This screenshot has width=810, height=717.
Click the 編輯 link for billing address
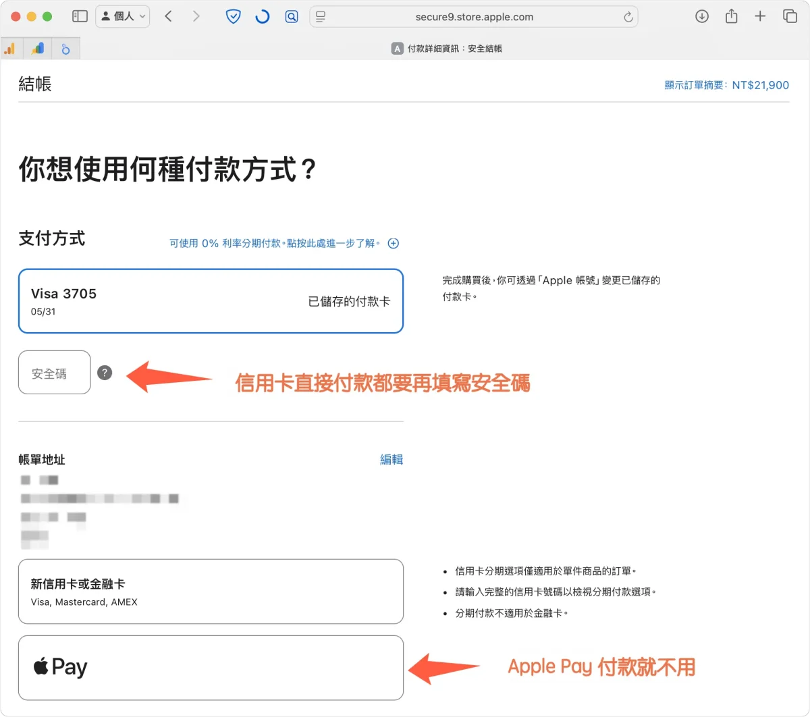click(391, 460)
